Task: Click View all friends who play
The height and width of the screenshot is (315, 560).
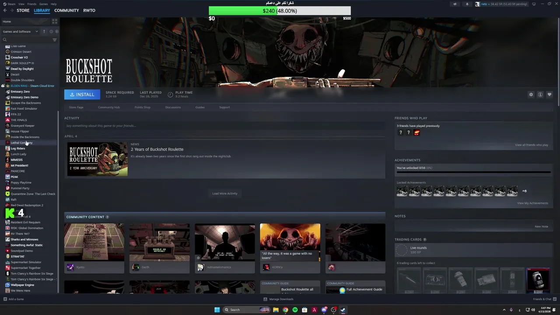Action: tap(532, 145)
